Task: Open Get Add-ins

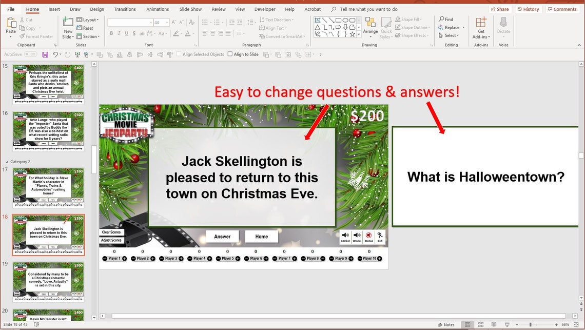Action: click(x=481, y=28)
